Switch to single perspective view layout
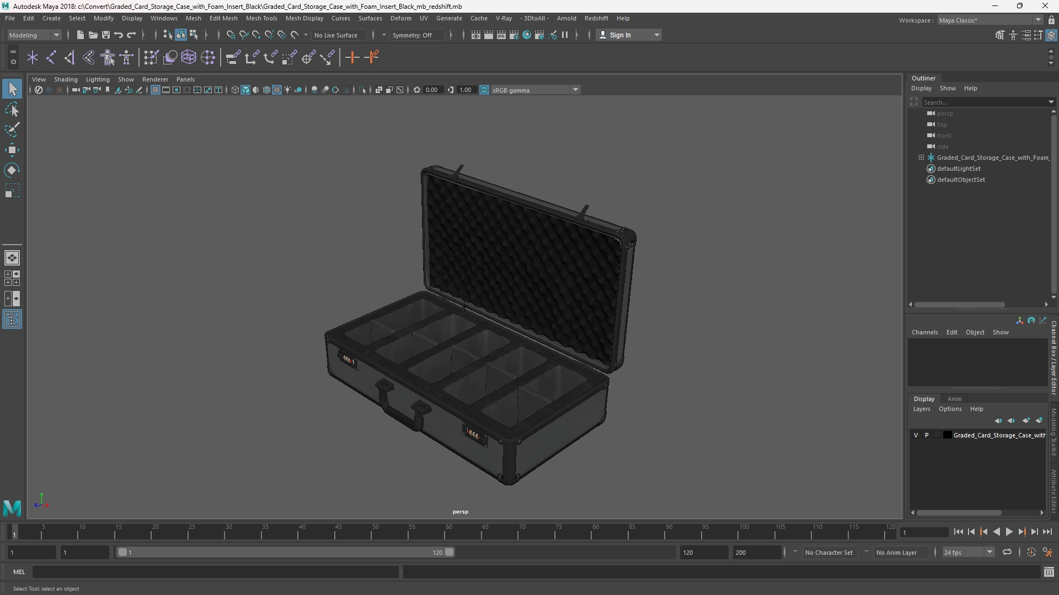Viewport: 1059px width, 595px height. tap(12, 258)
